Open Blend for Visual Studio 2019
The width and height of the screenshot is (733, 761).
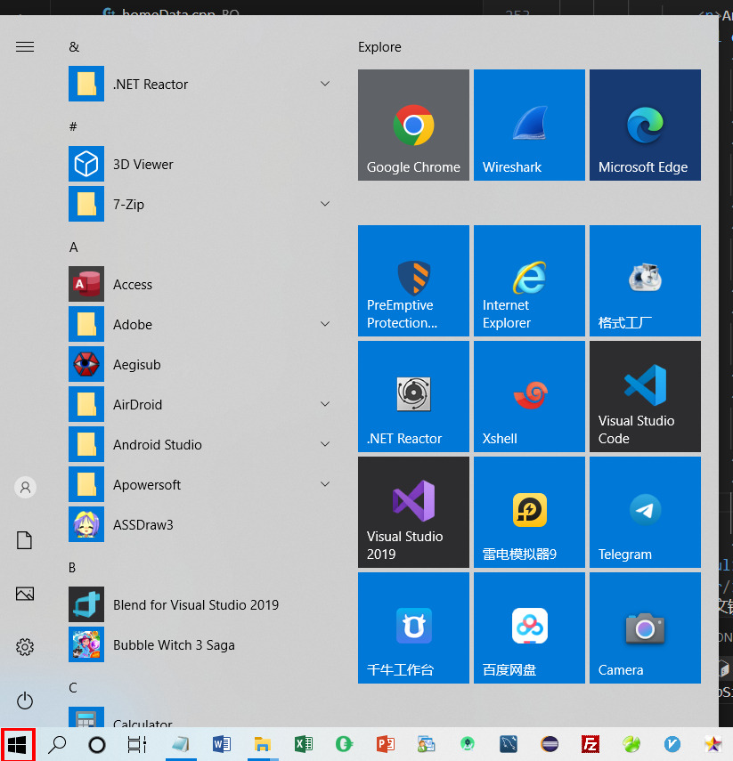coord(201,604)
